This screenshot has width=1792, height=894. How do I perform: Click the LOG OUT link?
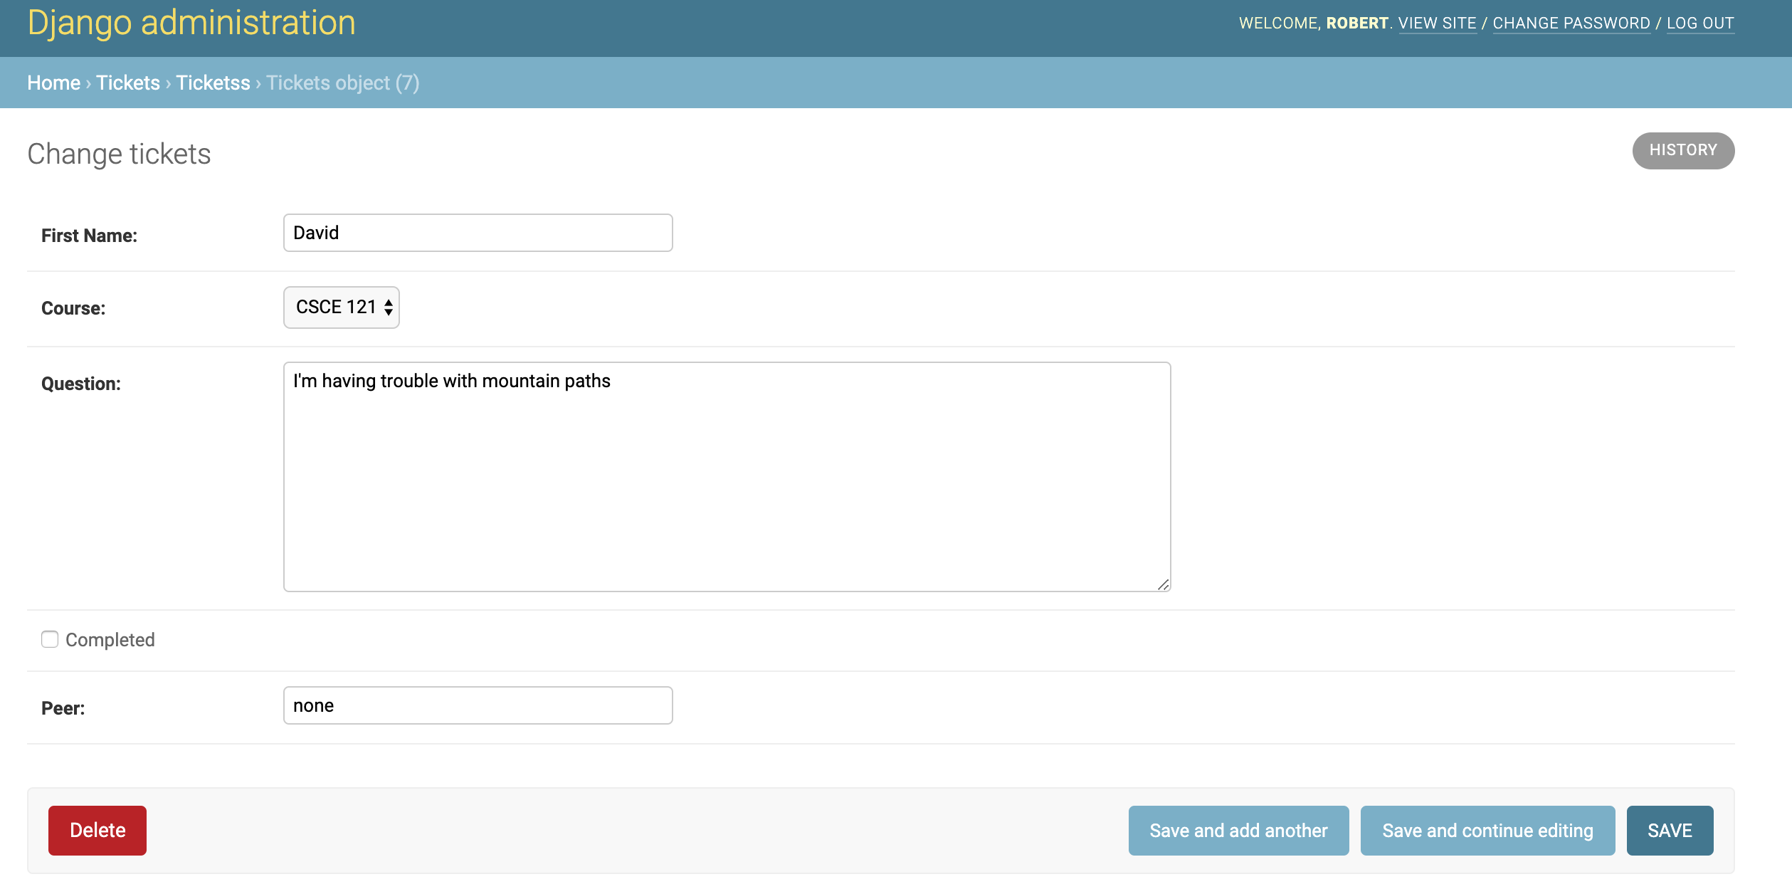1699,23
